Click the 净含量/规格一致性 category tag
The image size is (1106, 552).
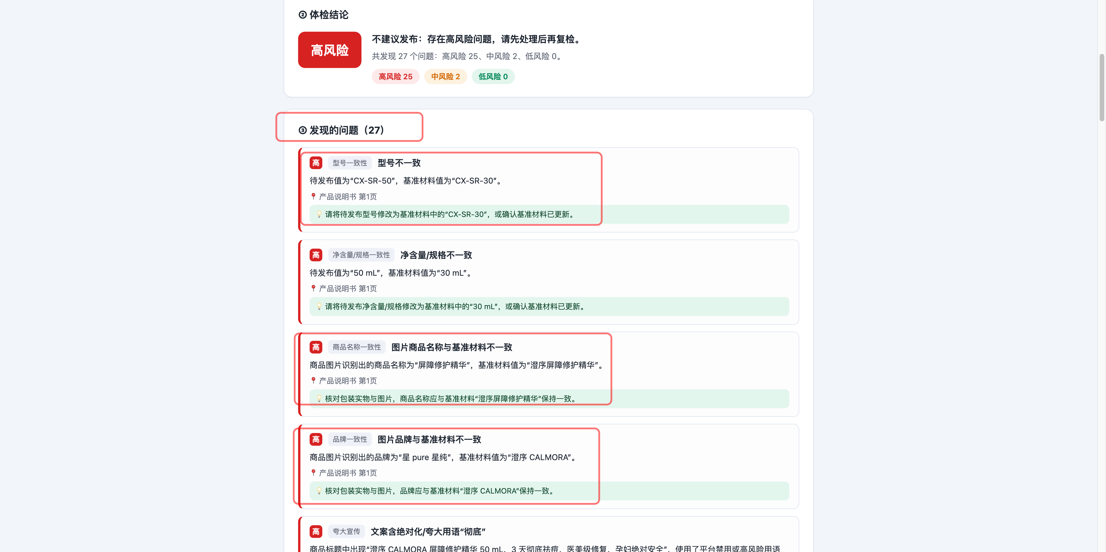[361, 255]
